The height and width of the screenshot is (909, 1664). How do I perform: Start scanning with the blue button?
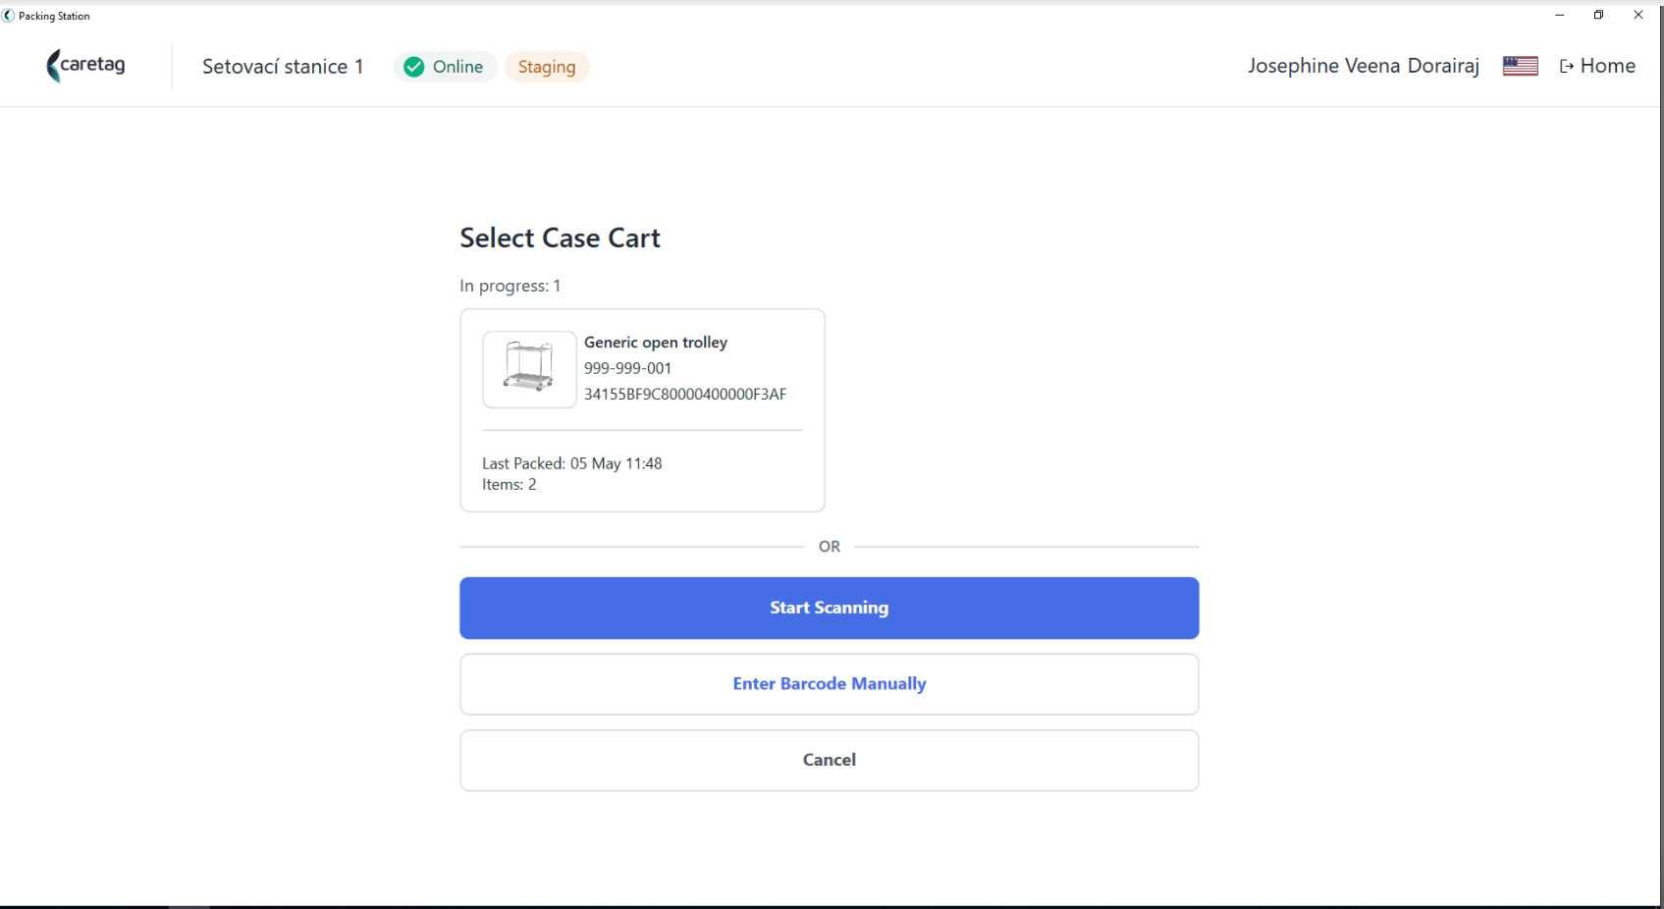tap(829, 608)
